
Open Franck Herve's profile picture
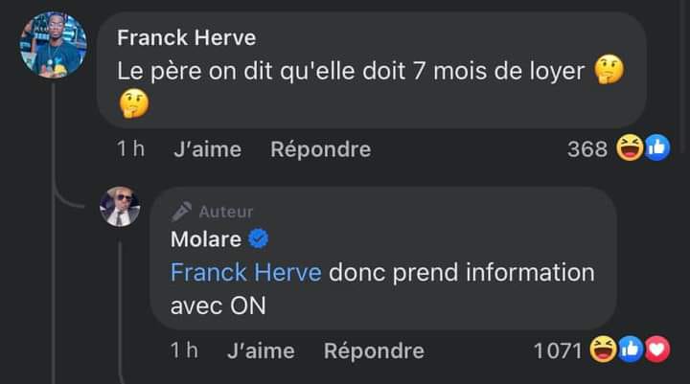[54, 45]
